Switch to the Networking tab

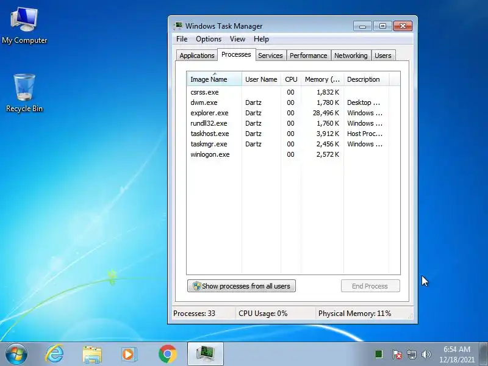351,56
